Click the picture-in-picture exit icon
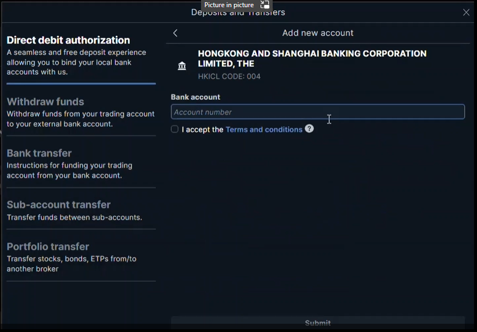Screen dimensions: 477x332 pos(265,4)
